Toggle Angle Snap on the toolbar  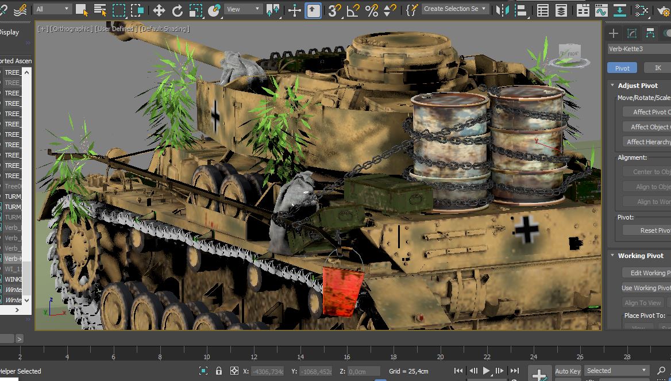click(x=353, y=10)
